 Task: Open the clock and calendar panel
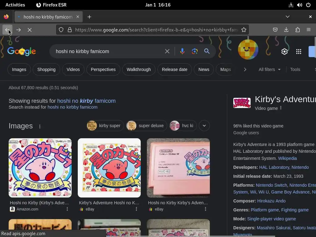[158, 5]
